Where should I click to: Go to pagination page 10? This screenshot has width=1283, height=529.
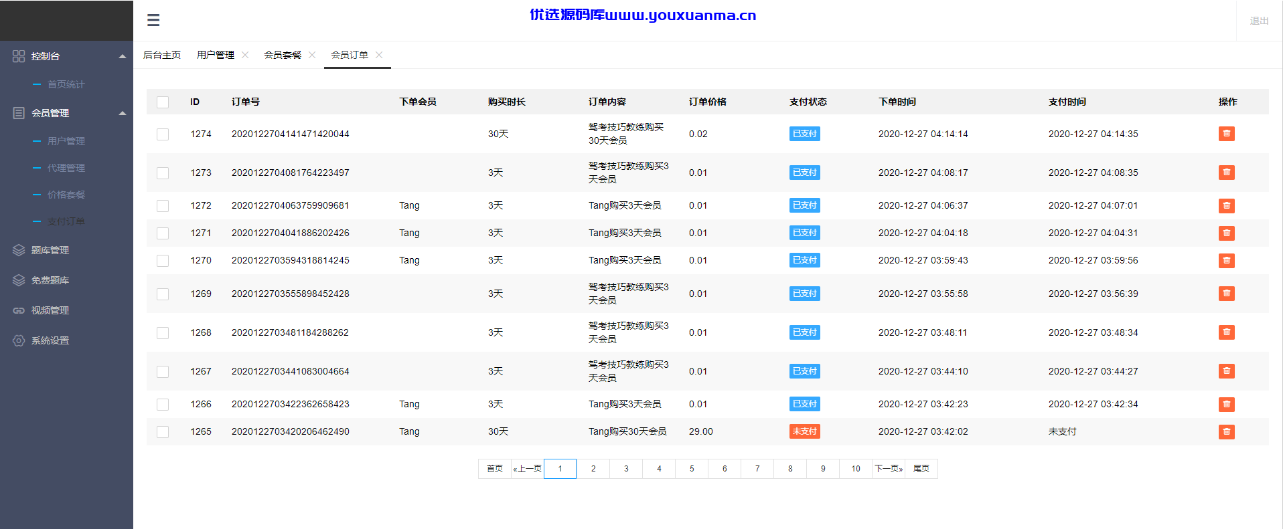pyautogui.click(x=856, y=469)
